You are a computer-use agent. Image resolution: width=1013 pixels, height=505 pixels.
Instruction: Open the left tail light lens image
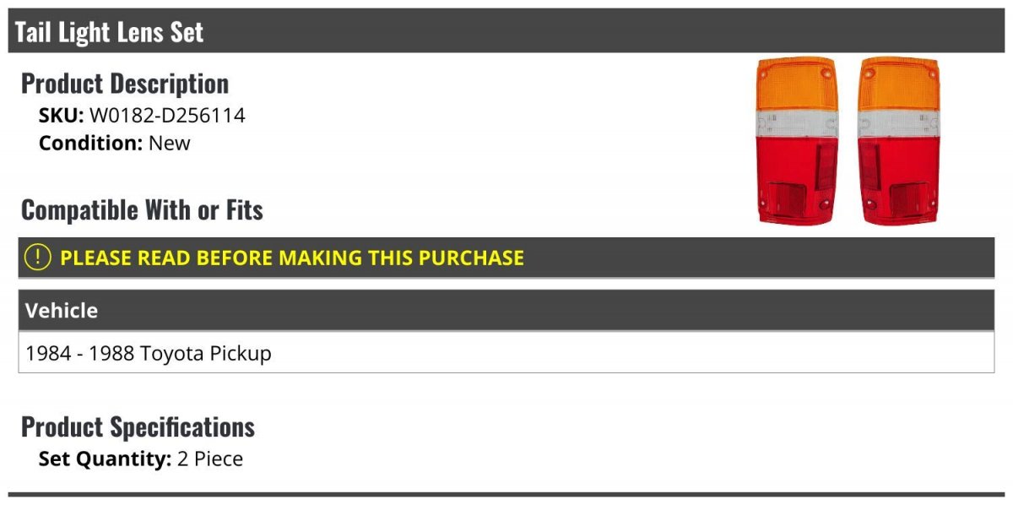tap(796, 141)
